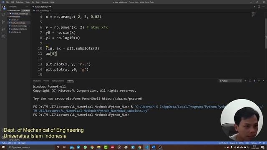Open Cortana circle on the taskbar
The height and width of the screenshot is (150, 267).
pyautogui.click(x=58, y=147)
